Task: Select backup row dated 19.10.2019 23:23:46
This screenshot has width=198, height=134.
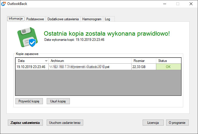Action: coord(98,67)
